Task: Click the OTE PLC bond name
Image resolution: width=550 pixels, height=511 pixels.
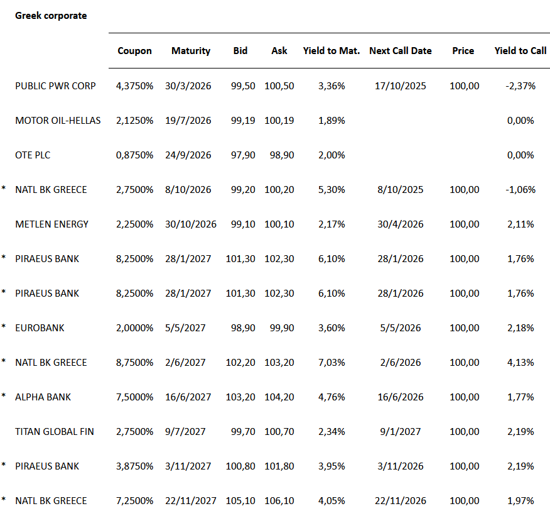Action: (33, 155)
